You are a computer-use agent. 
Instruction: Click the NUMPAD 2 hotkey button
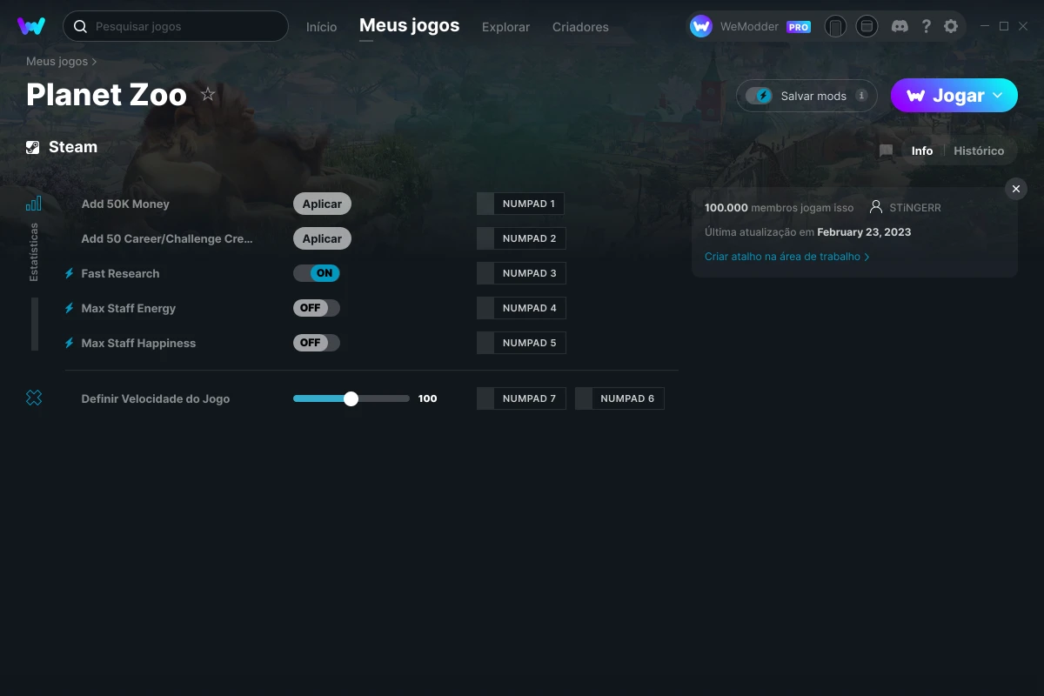[x=521, y=238]
